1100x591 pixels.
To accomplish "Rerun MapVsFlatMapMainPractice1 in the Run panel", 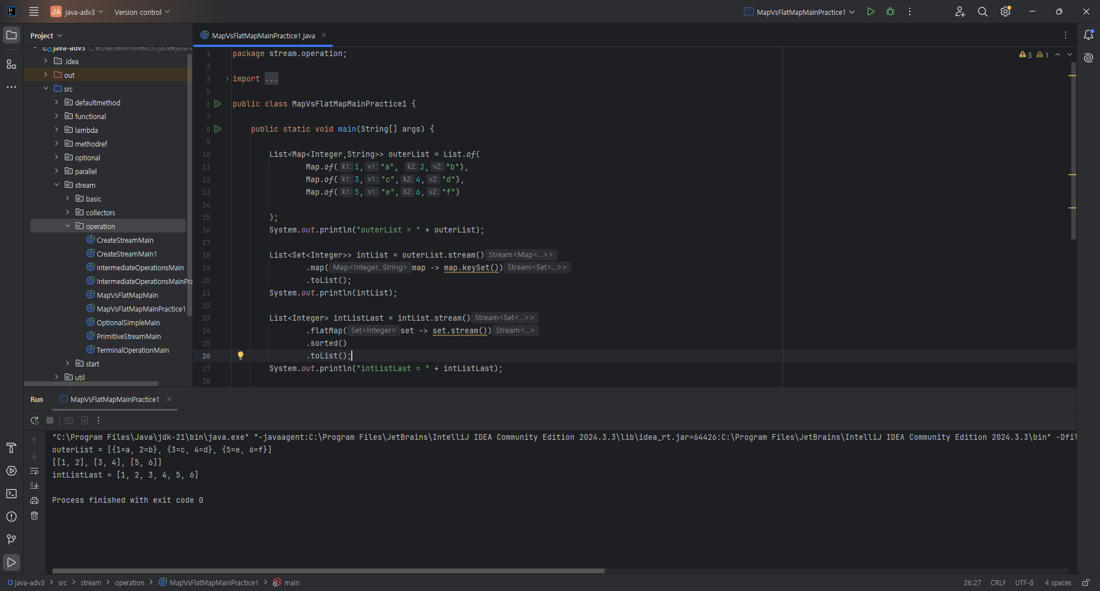I will tap(34, 420).
